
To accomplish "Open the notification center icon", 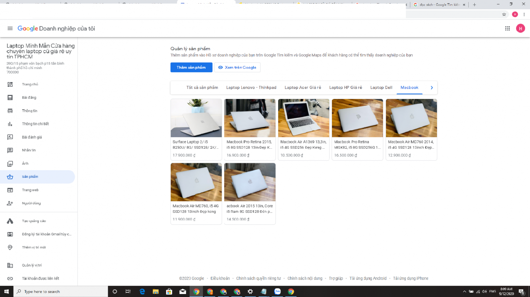I will click(x=521, y=291).
